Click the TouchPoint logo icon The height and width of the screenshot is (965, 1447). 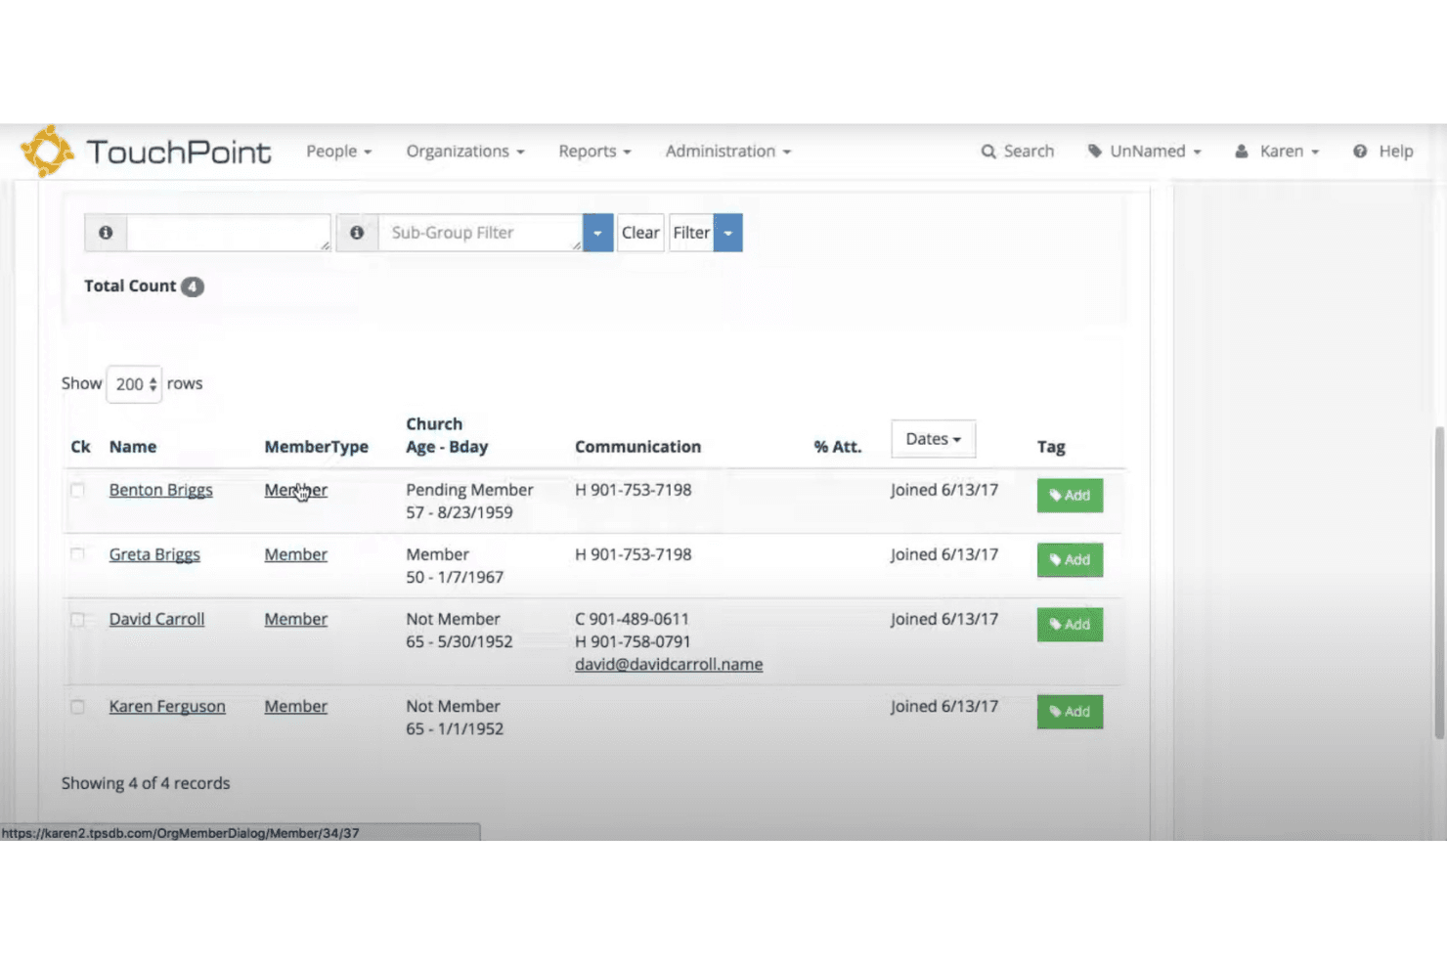pos(47,152)
